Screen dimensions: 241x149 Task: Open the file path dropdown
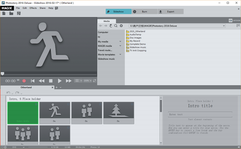[x=224, y=26]
